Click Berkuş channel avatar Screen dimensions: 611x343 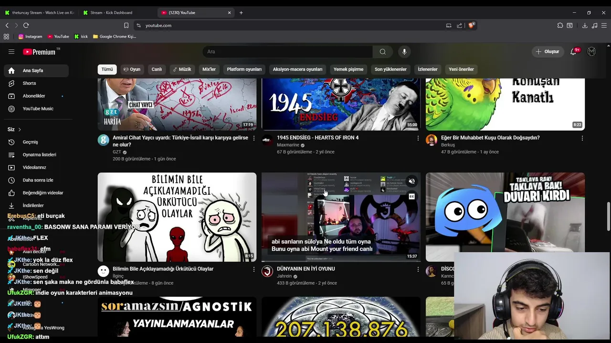click(x=432, y=140)
